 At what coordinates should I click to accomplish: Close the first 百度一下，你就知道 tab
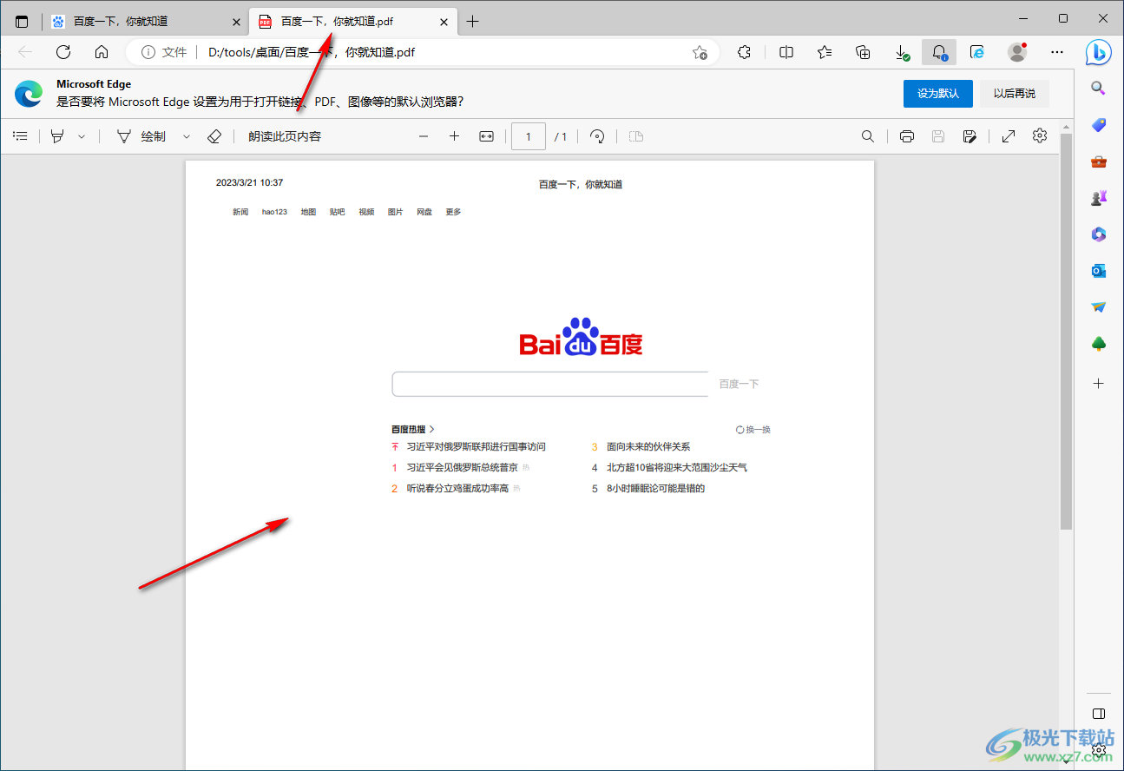[x=237, y=22]
